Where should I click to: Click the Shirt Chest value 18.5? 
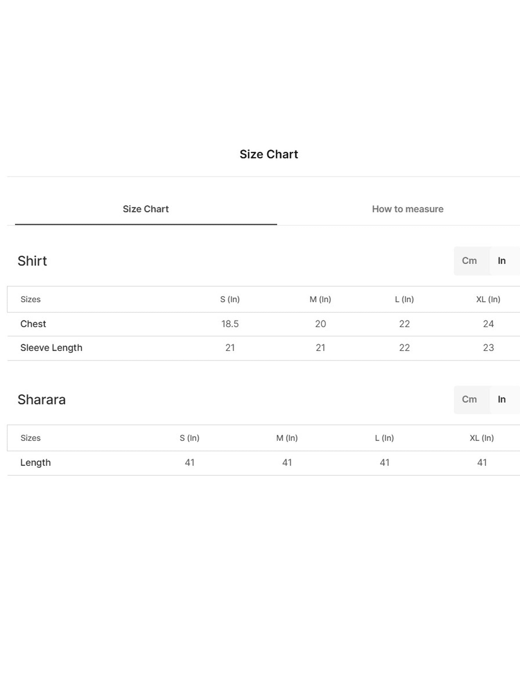(x=230, y=324)
